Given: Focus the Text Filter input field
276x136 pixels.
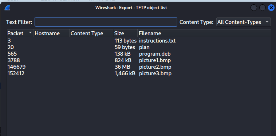Looking at the screenshot, I should pyautogui.click(x=106, y=22).
